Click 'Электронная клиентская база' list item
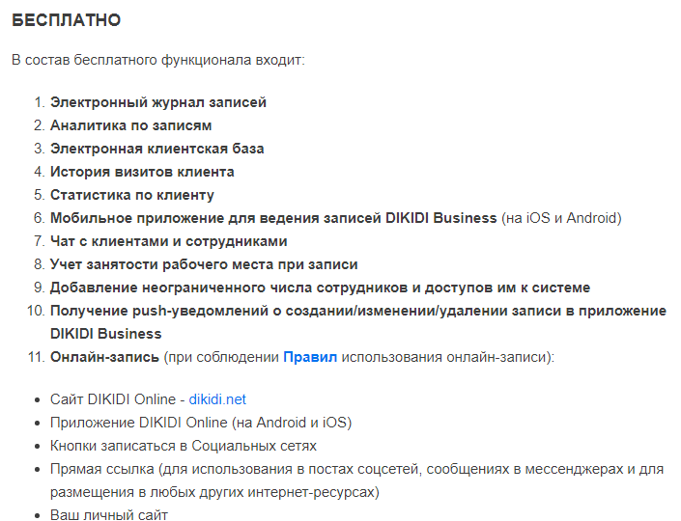The height and width of the screenshot is (521, 681). (156, 149)
